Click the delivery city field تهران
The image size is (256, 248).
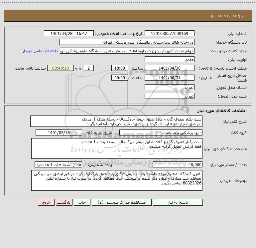pos(170,96)
